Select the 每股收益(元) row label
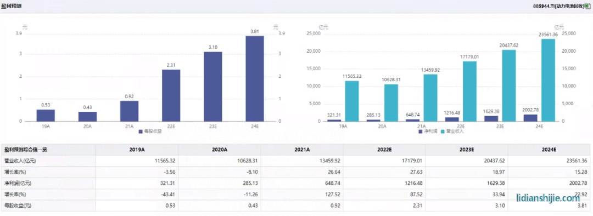This screenshot has height=216, width=593. (x=18, y=206)
